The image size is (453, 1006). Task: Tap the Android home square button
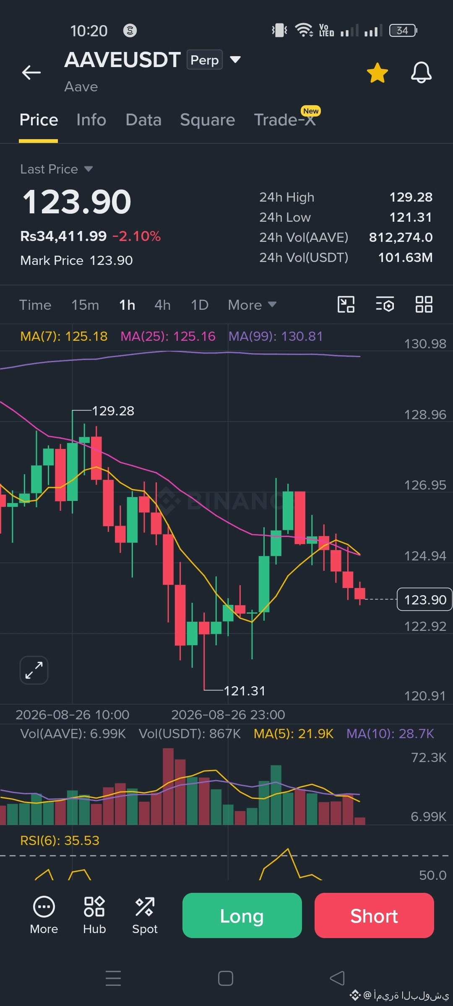click(226, 978)
